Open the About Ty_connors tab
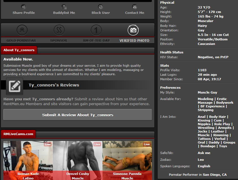Image resolution: width=238 pixels, height=180 pixels. coord(19,50)
